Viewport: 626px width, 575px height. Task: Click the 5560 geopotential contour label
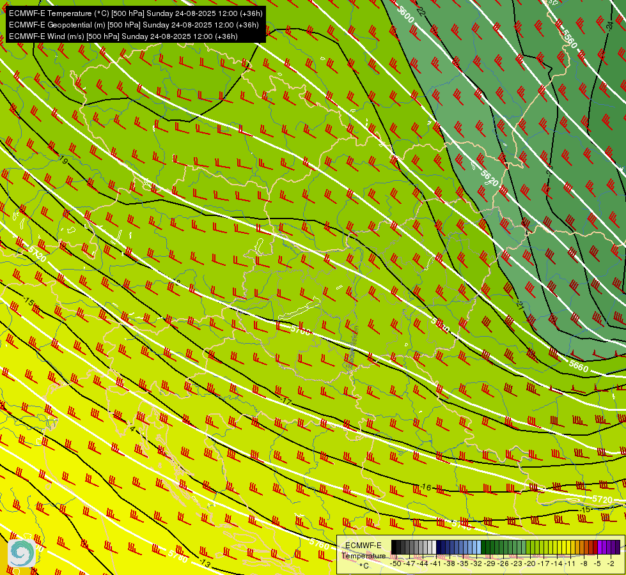(x=569, y=39)
